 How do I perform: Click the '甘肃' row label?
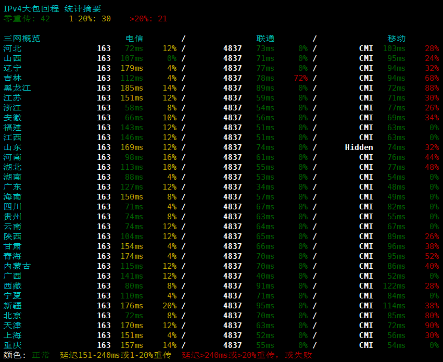point(12,246)
